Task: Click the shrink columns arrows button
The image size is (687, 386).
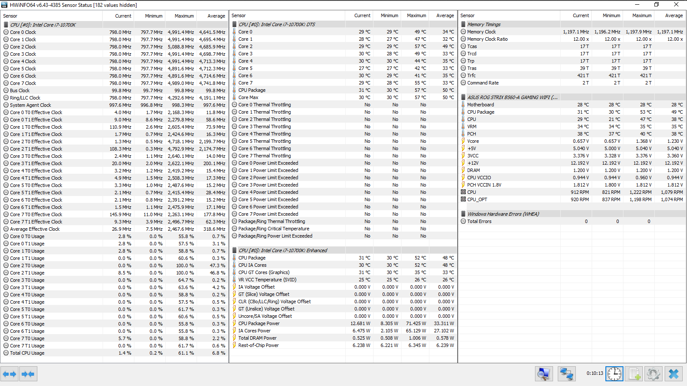Action: point(28,374)
